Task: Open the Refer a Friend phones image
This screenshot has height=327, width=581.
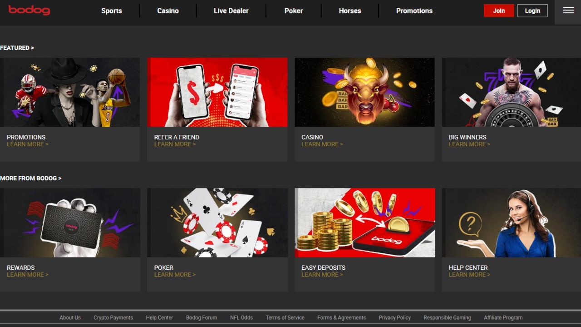Action: (217, 92)
